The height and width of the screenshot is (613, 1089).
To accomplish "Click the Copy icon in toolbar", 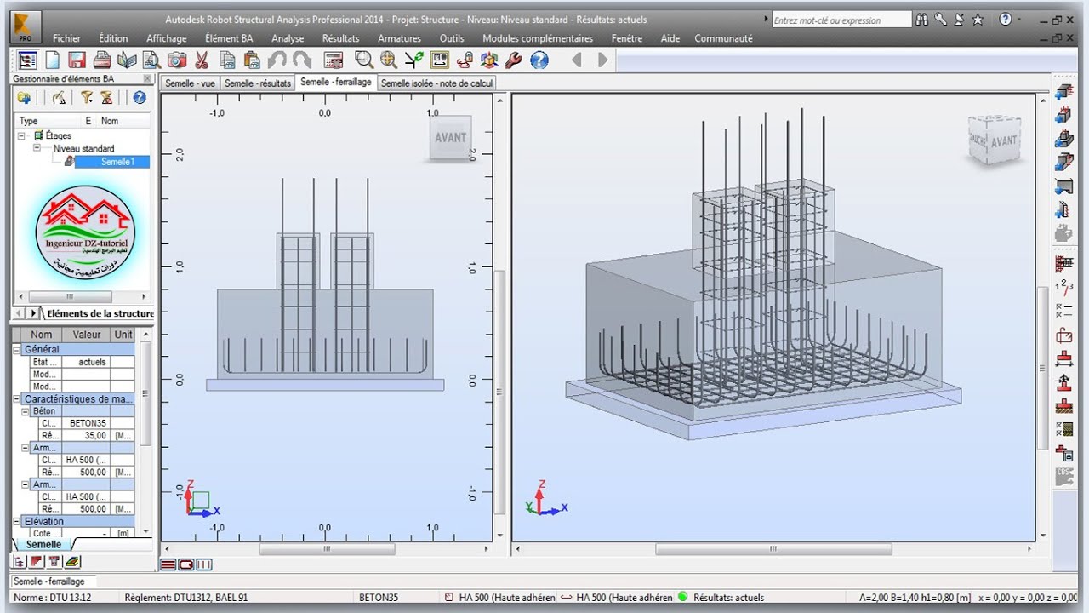I will point(227,60).
